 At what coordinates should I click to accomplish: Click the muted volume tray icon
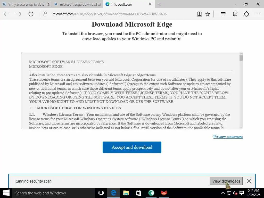tap(235, 193)
